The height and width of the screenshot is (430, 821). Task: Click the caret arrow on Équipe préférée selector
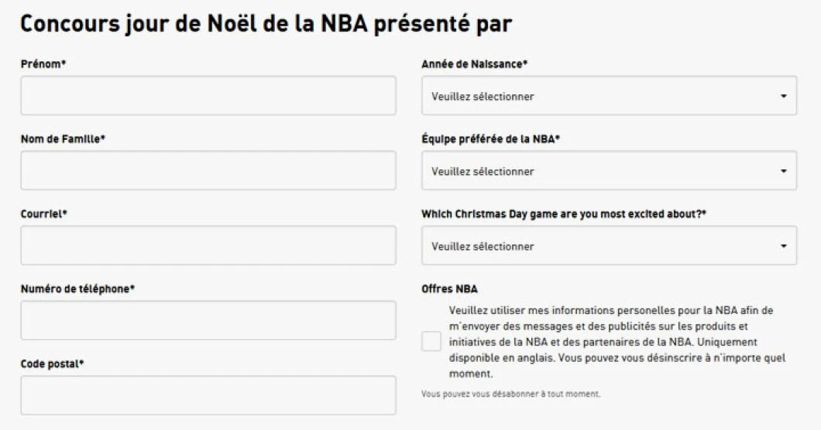[x=783, y=171]
